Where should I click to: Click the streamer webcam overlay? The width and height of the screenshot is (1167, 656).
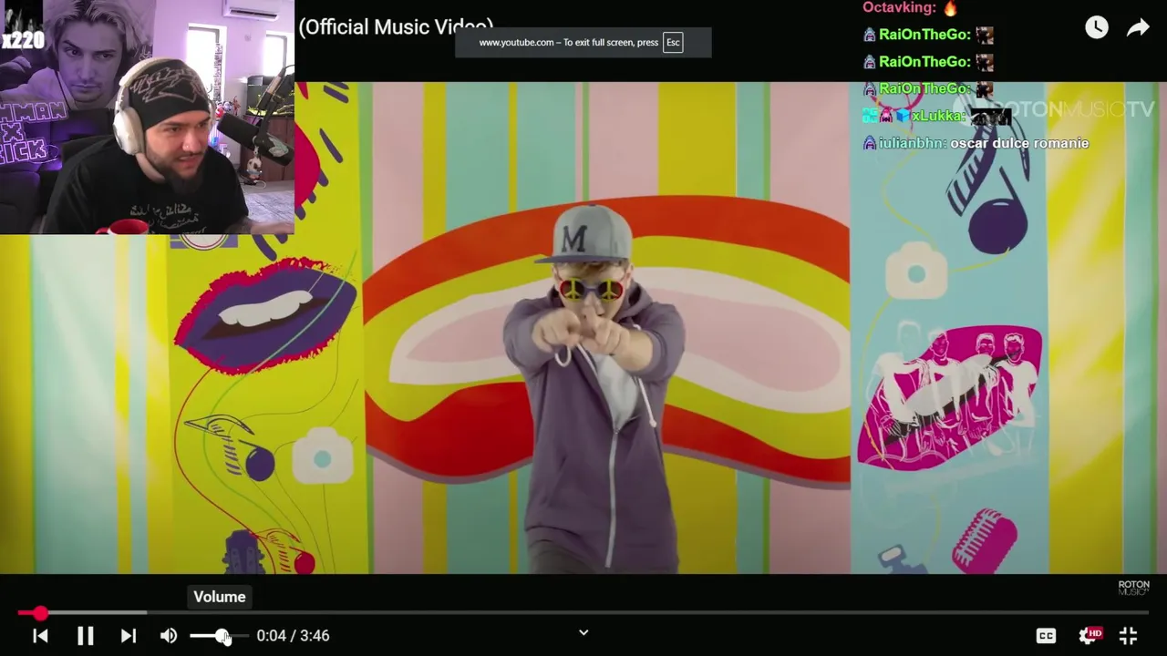click(147, 118)
